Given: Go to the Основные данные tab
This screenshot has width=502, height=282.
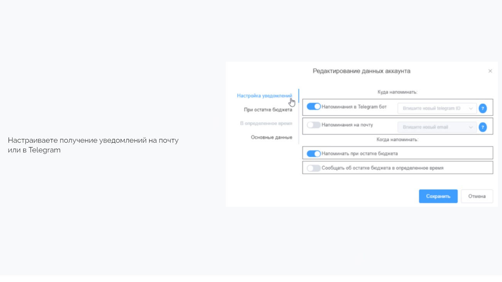Looking at the screenshot, I should coord(271,137).
